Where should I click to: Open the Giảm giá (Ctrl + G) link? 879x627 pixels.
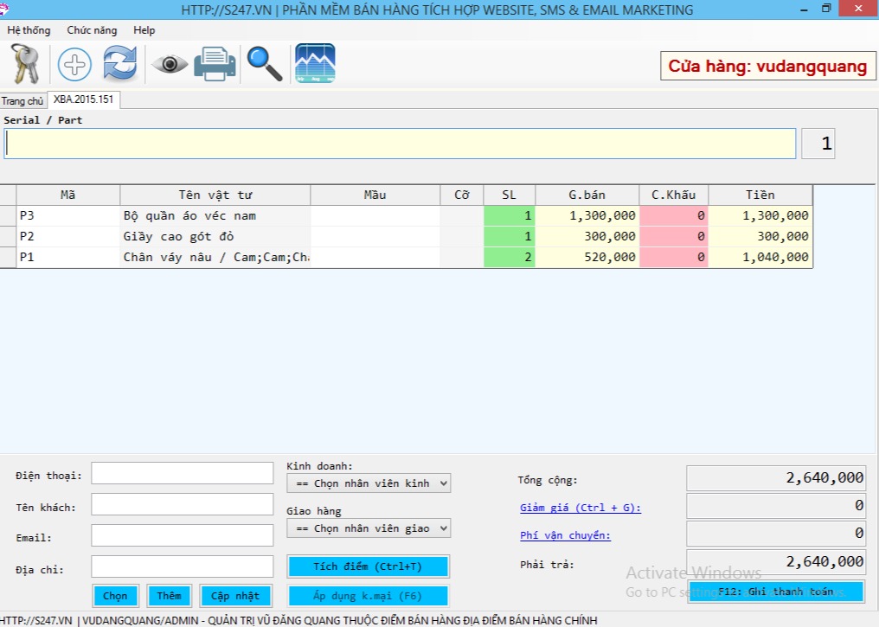[x=581, y=508]
